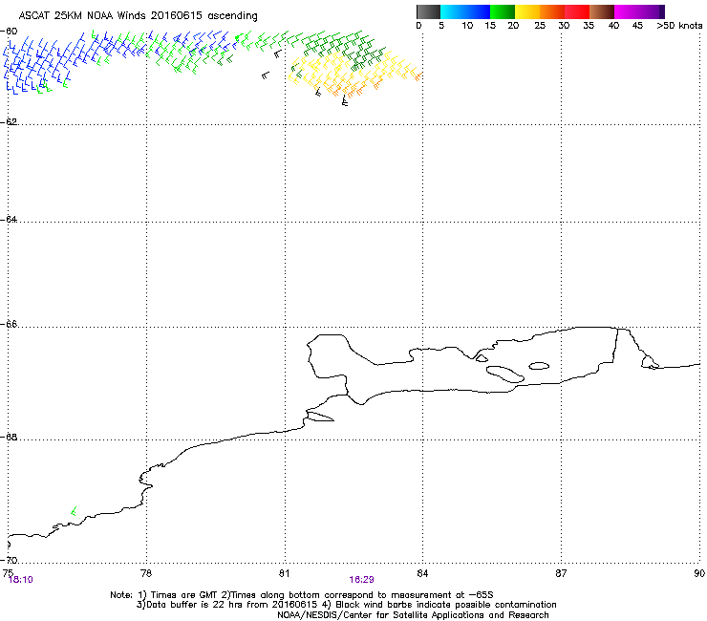Screen dimensions: 707x621
Task: Click the red 30-35 knots legend segment
Action: point(577,11)
